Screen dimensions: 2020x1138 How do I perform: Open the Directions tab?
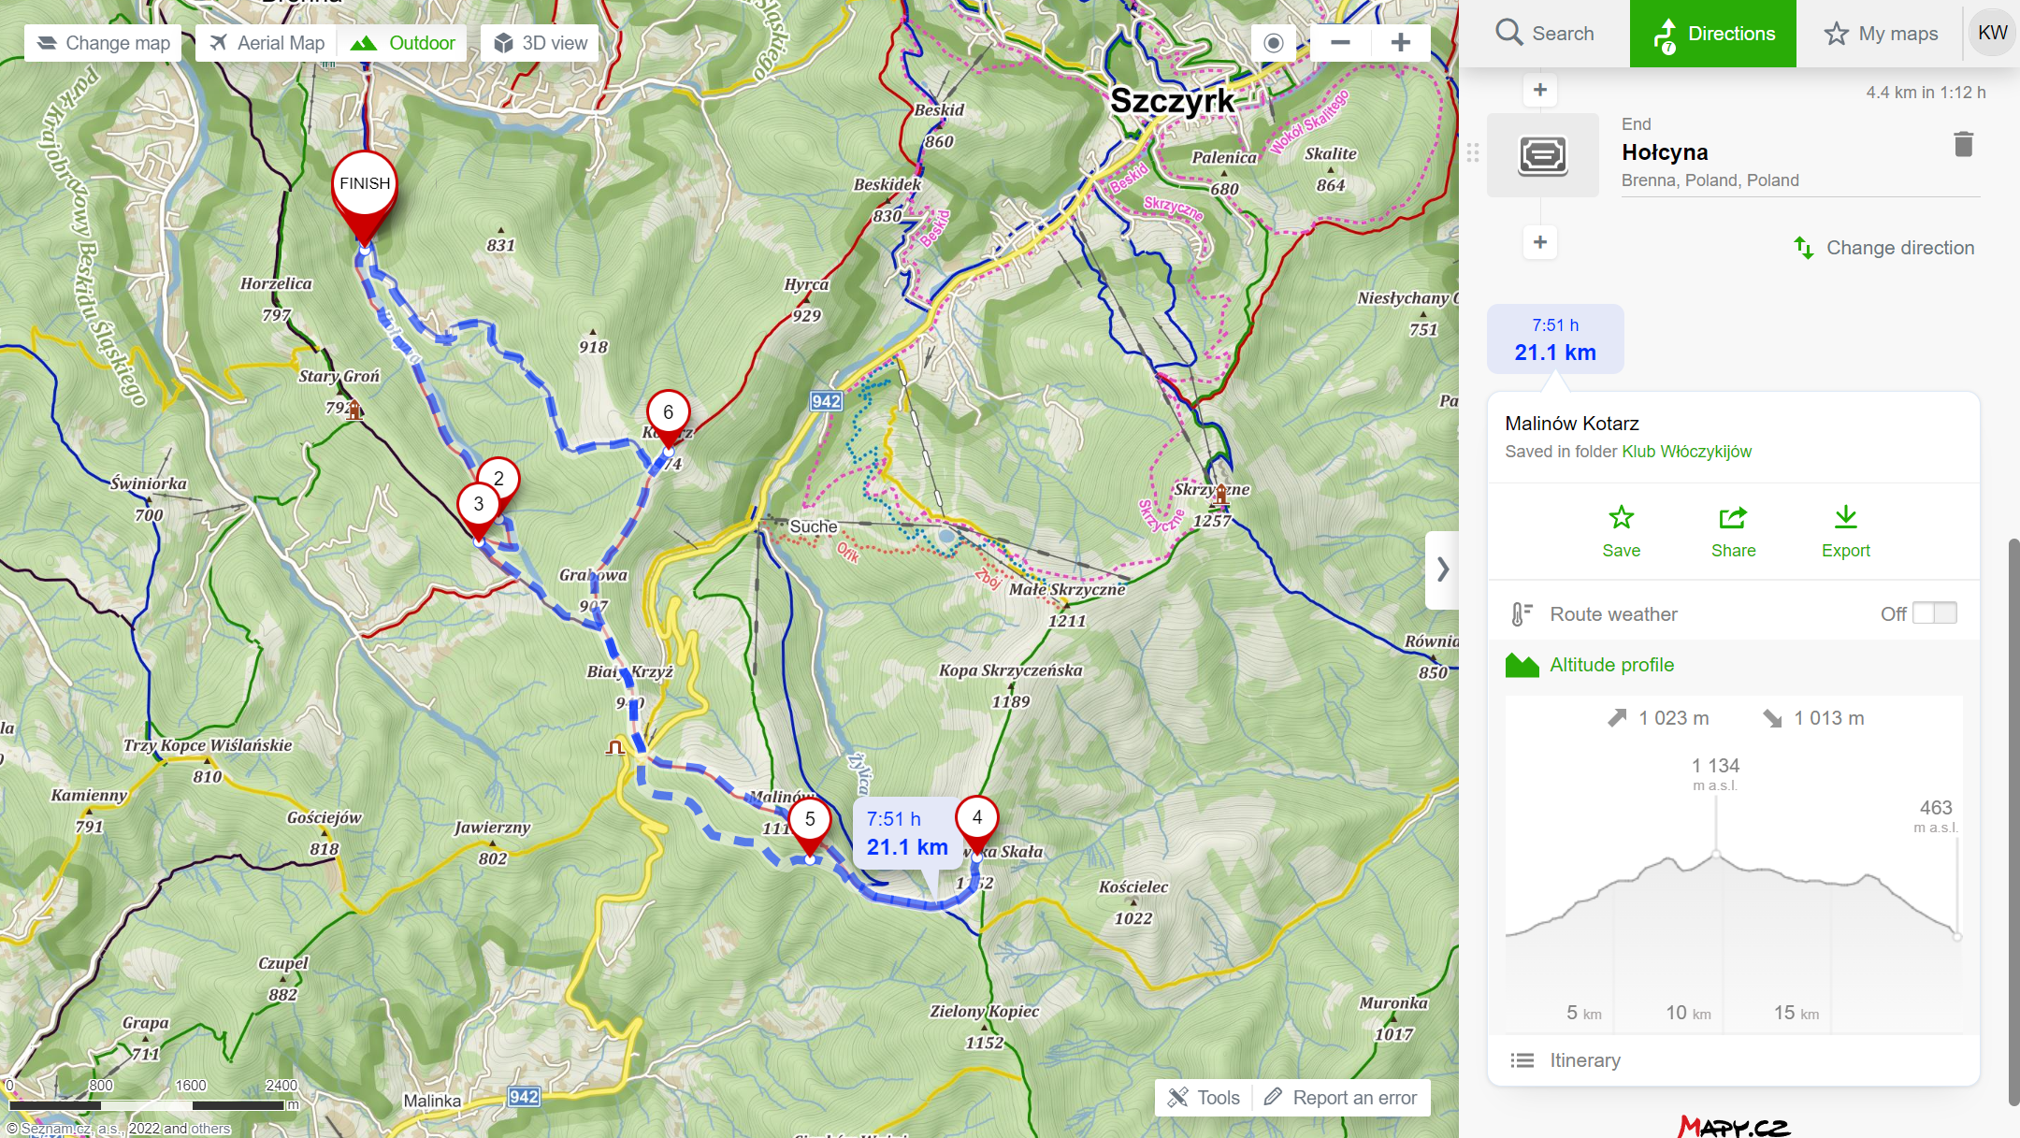[x=1713, y=34]
